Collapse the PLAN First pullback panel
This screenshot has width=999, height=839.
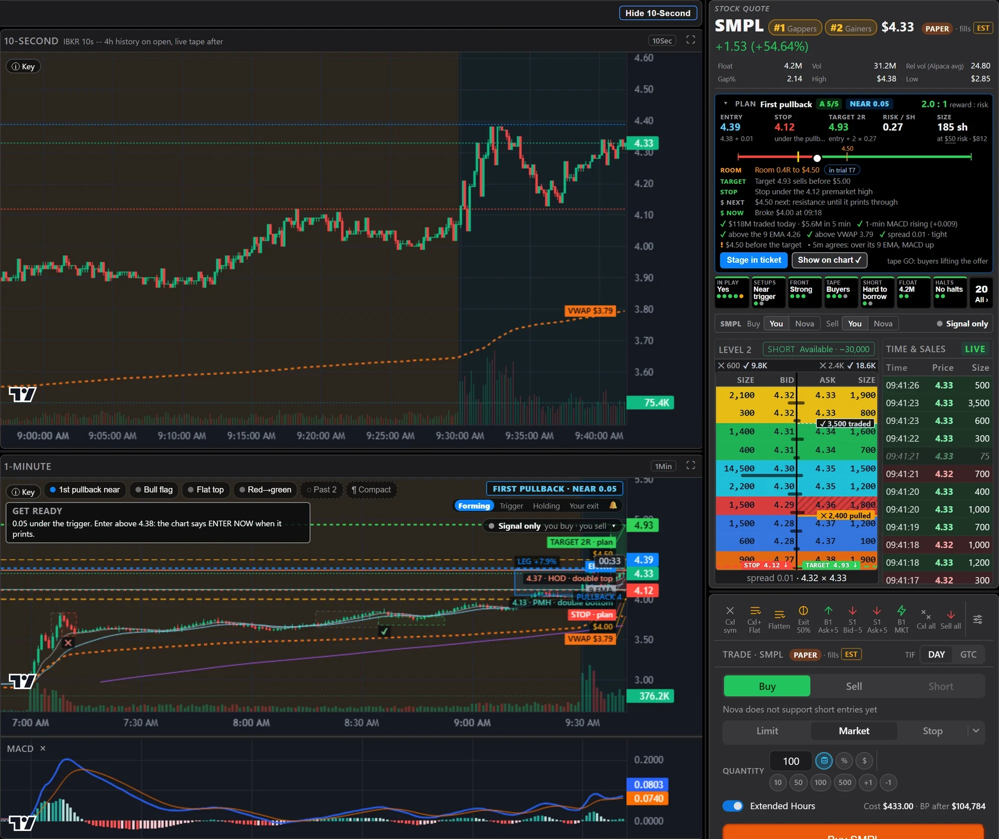pyautogui.click(x=726, y=104)
